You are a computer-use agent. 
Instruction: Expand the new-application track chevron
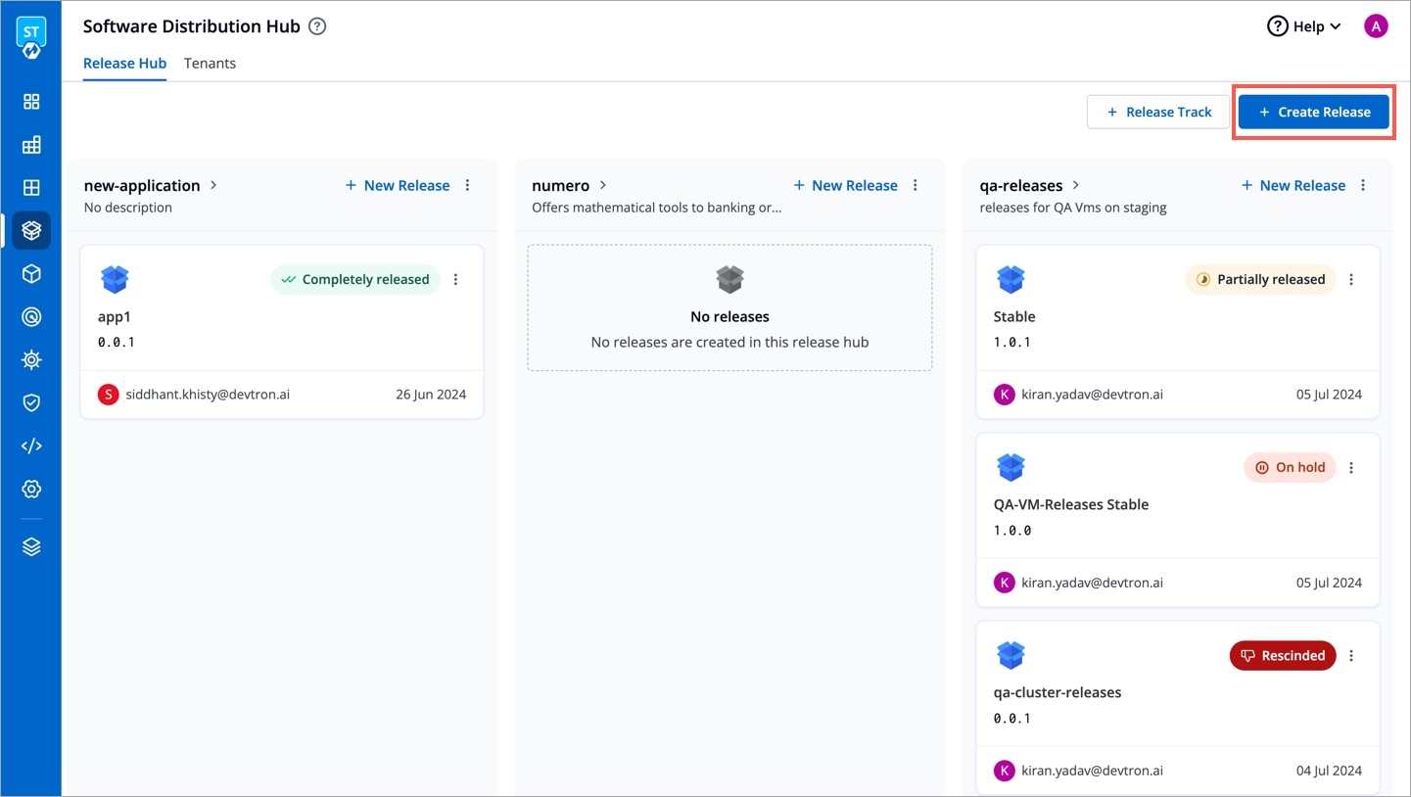click(x=213, y=185)
